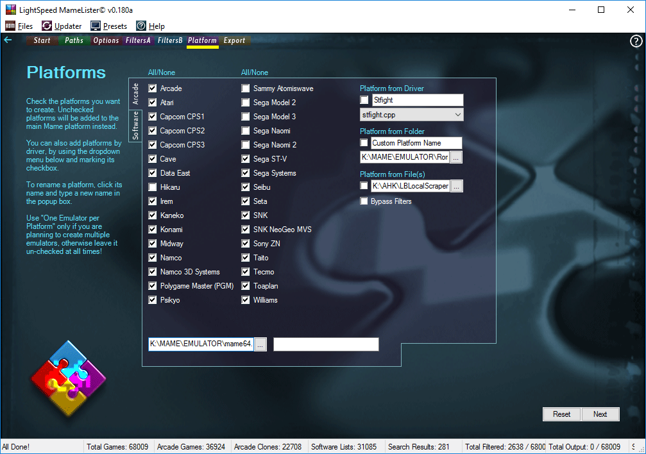Select the vertical Arcade tab
646x454 pixels.
click(135, 94)
